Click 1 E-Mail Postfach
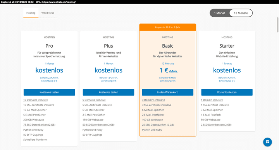 tap(211, 115)
